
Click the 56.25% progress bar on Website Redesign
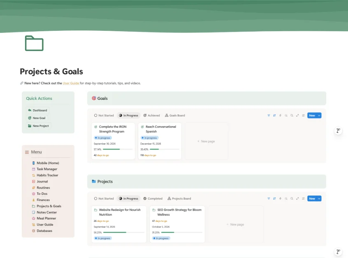click(x=124, y=232)
